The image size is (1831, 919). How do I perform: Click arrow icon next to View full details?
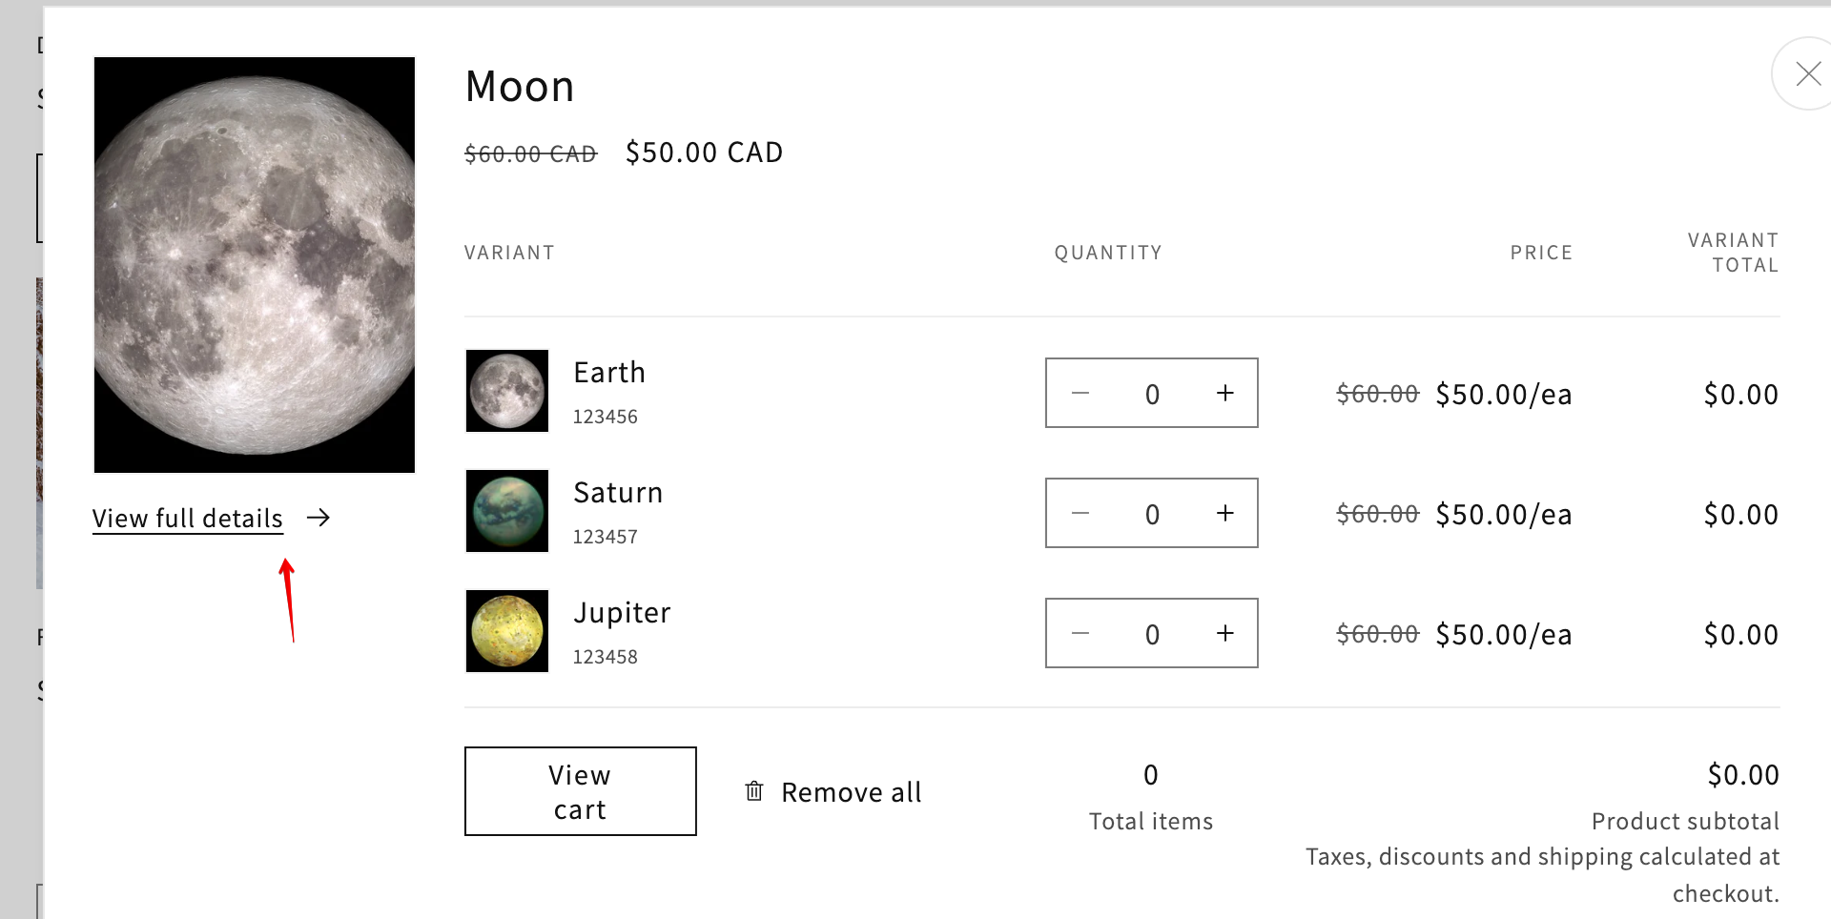tap(319, 518)
